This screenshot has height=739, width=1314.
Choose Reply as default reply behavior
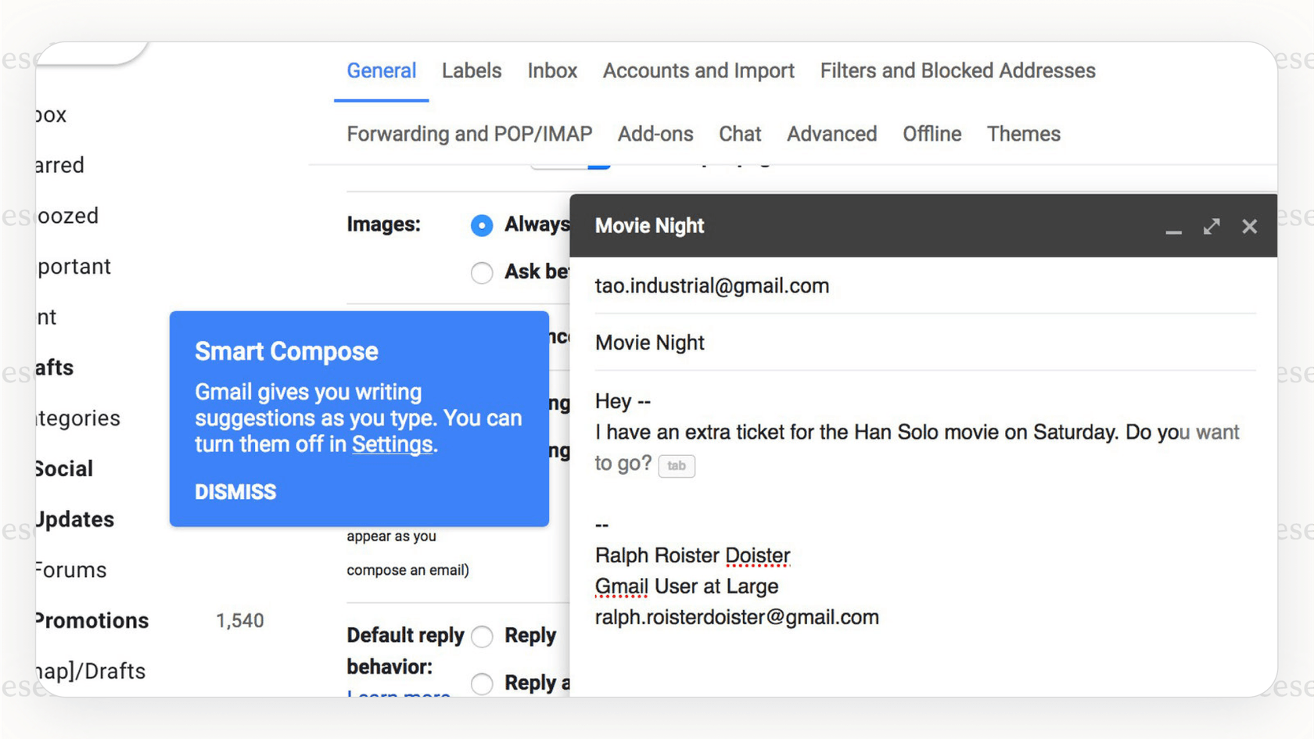tap(483, 637)
